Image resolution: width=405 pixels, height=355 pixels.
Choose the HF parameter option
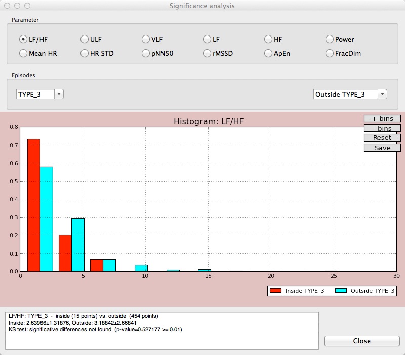pos(268,39)
